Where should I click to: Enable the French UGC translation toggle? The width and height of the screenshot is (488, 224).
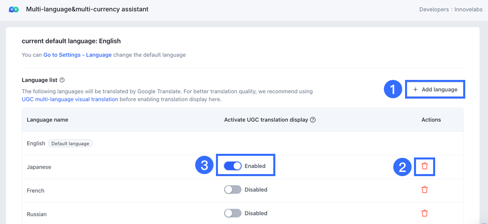[233, 190]
